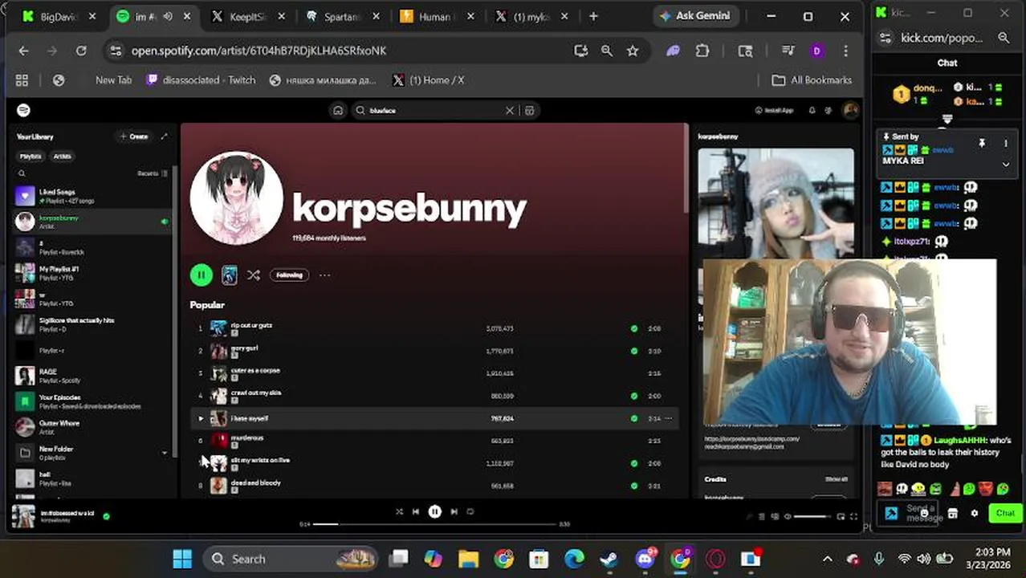Screen dimensions: 1026x578
Task: Open Chrome extensions puzzle icon
Action: (702, 51)
